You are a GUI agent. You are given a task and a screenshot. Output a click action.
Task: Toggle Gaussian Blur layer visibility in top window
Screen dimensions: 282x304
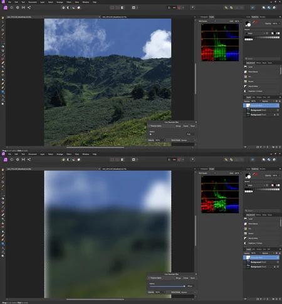tap(278, 105)
